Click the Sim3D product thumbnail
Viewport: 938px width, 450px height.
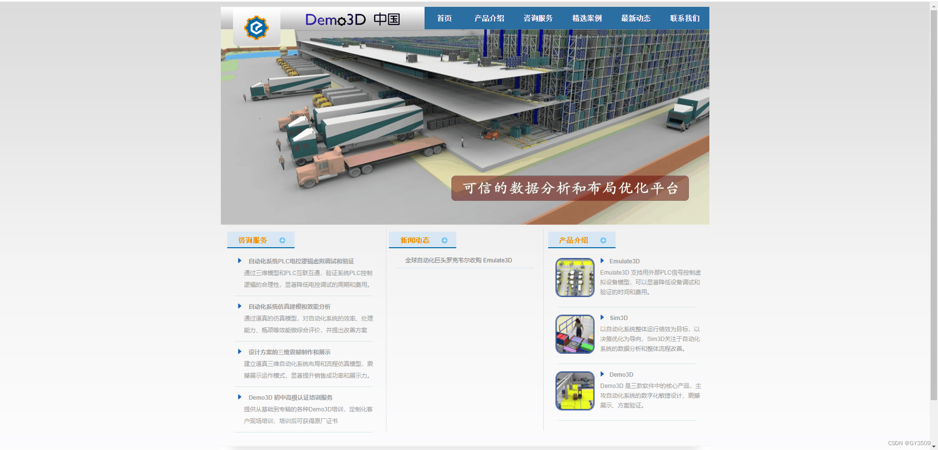575,334
